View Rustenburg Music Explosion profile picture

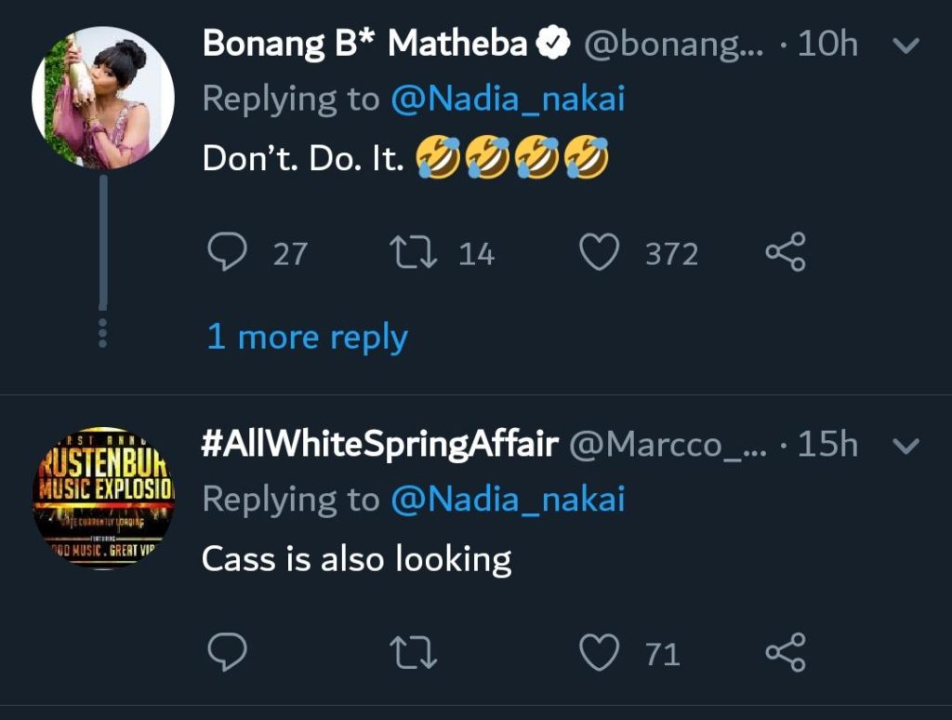(x=103, y=499)
